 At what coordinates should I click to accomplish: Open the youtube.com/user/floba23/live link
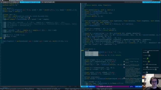click(17, 89)
